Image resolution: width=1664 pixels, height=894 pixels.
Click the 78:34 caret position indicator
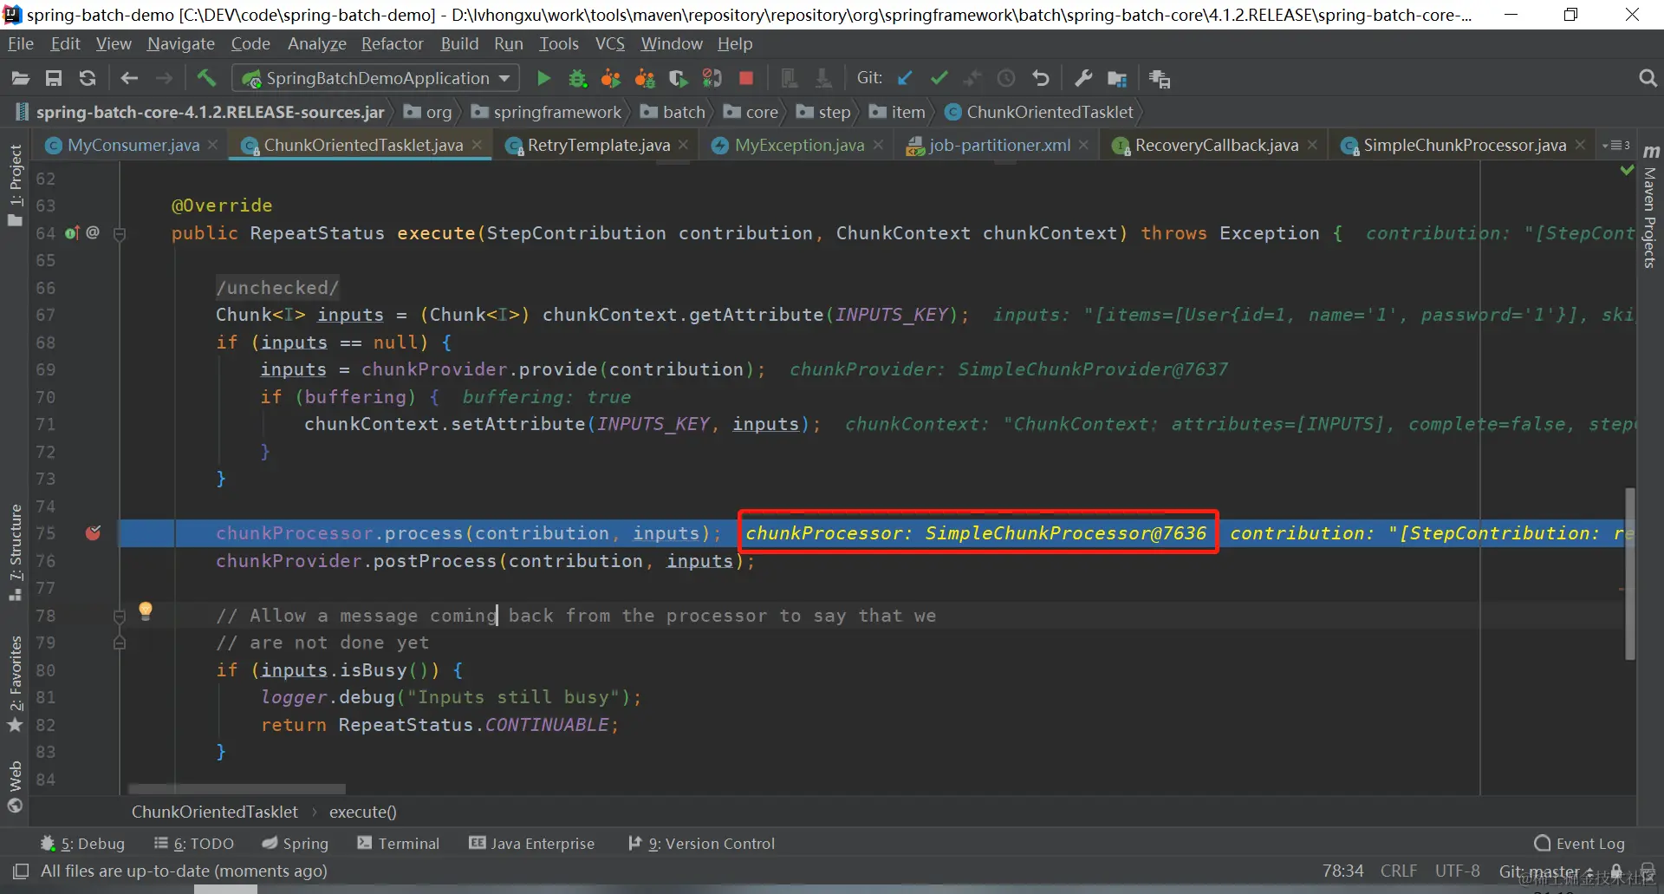1342,871
